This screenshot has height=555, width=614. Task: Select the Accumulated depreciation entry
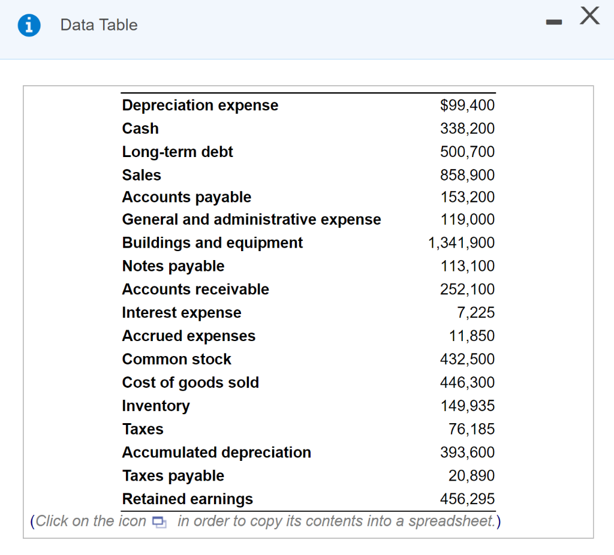(216, 452)
